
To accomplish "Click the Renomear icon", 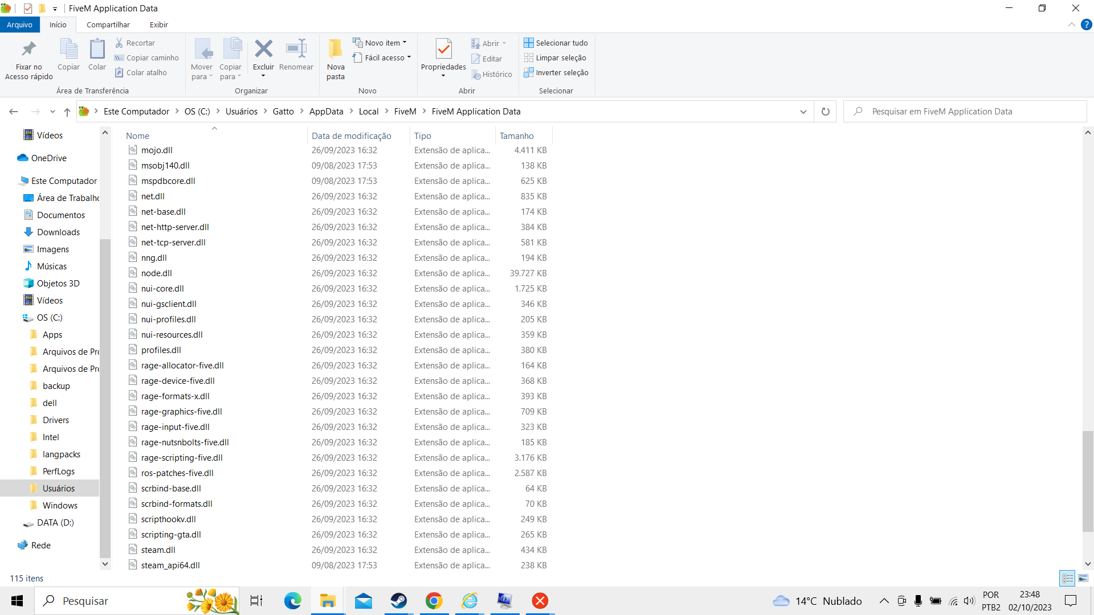I will [296, 49].
